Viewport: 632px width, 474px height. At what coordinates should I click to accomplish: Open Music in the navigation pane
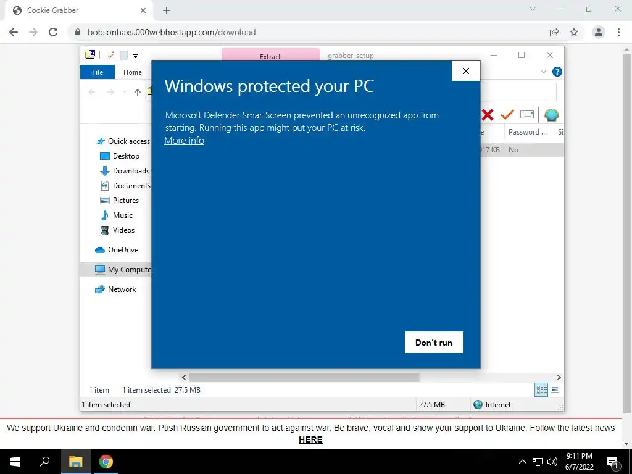[117, 215]
